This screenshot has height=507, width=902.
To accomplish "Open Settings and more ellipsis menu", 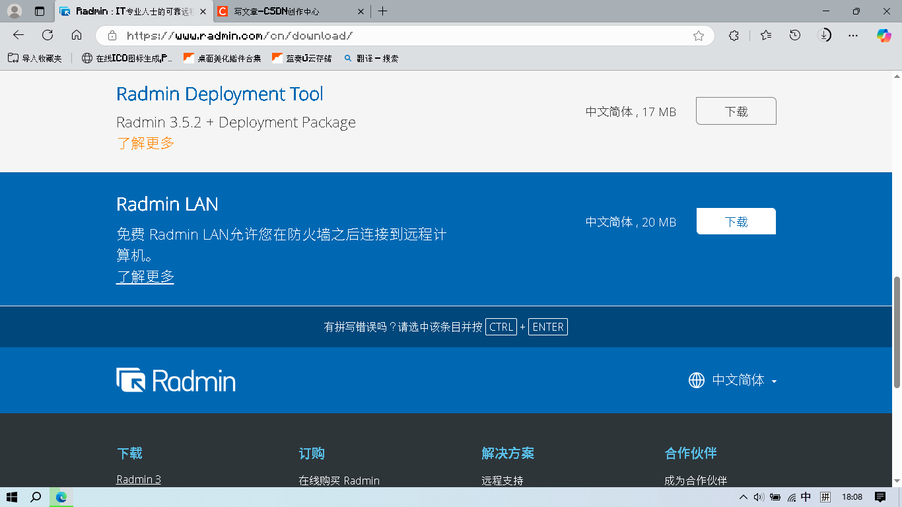I will [853, 36].
